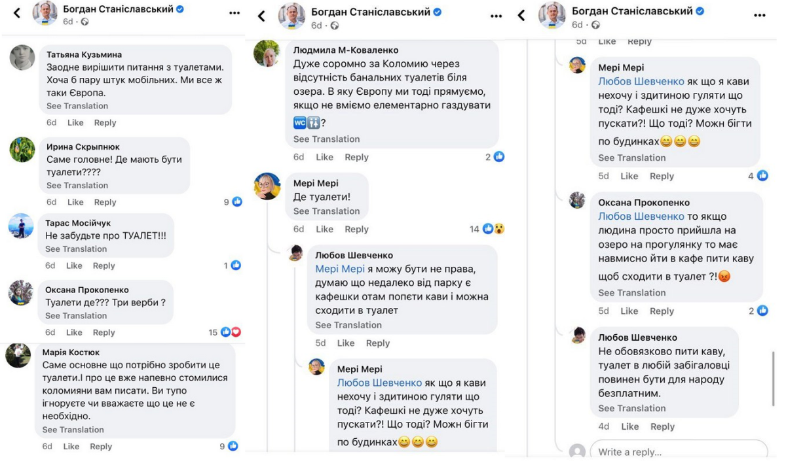See Translation of Татьяна Кузьмина's comment
Image resolution: width=786 pixels, height=465 pixels.
pyautogui.click(x=77, y=106)
